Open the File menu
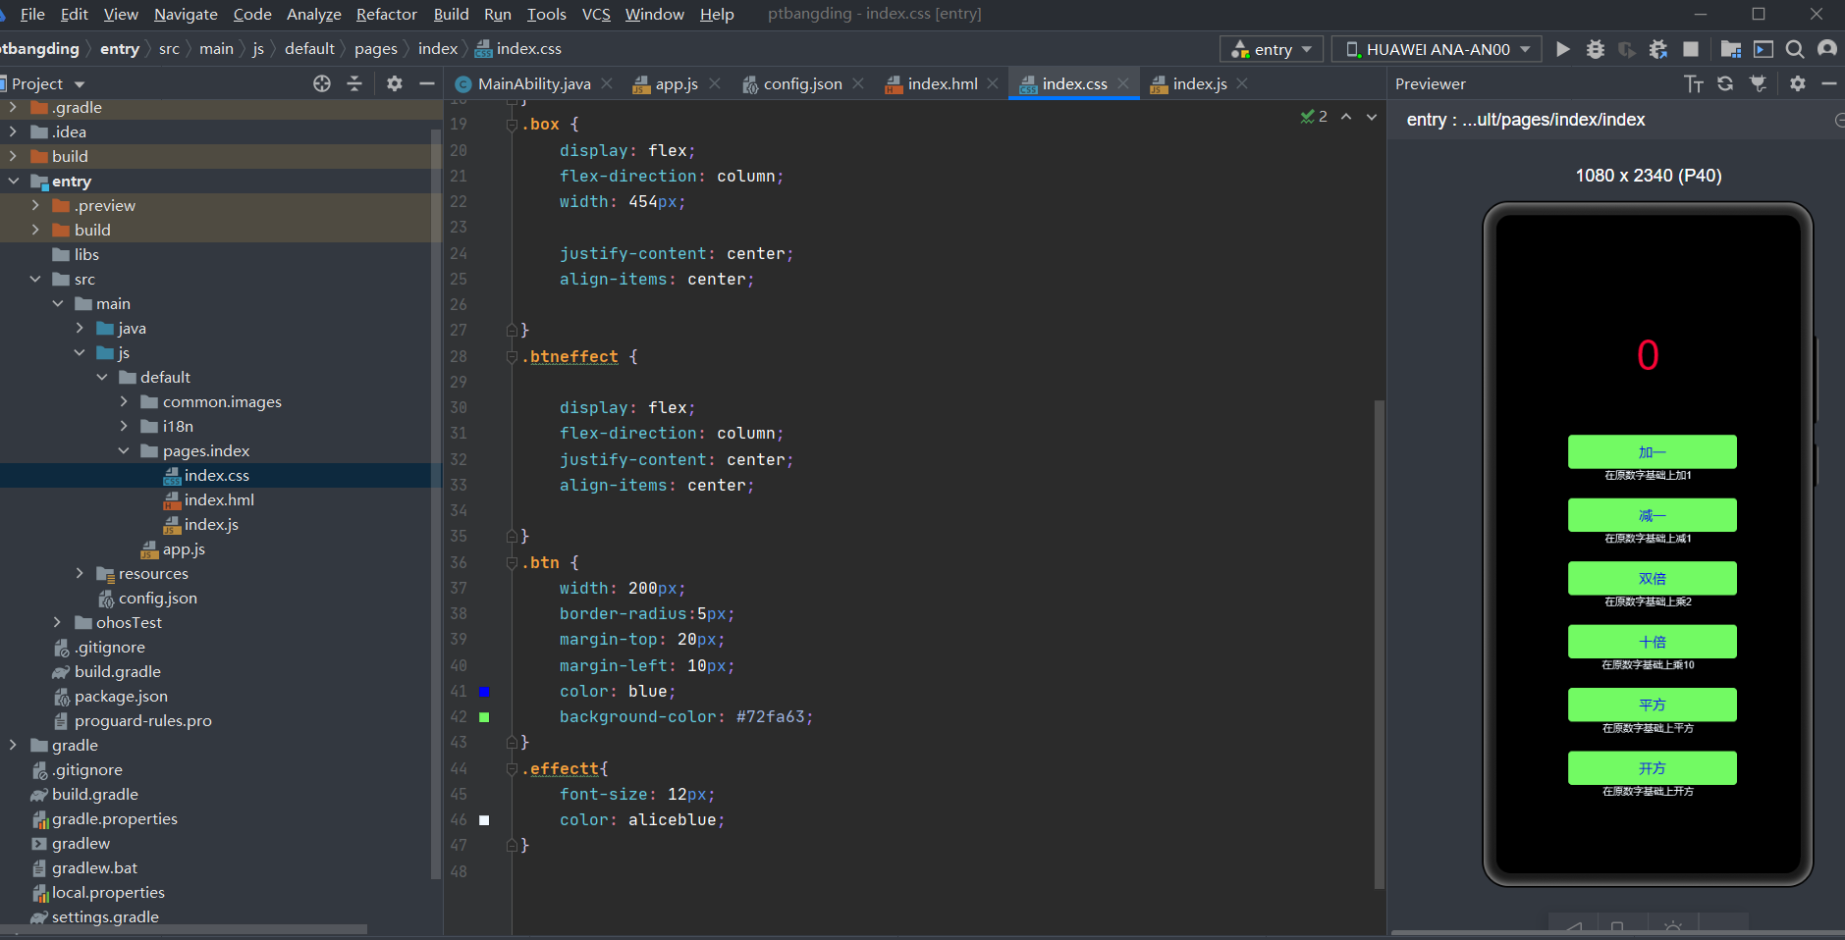Image resolution: width=1845 pixels, height=940 pixels. [32, 14]
